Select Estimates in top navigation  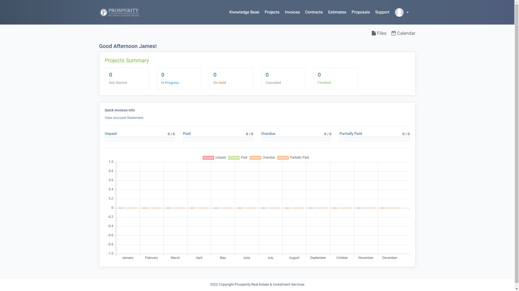[337, 12]
